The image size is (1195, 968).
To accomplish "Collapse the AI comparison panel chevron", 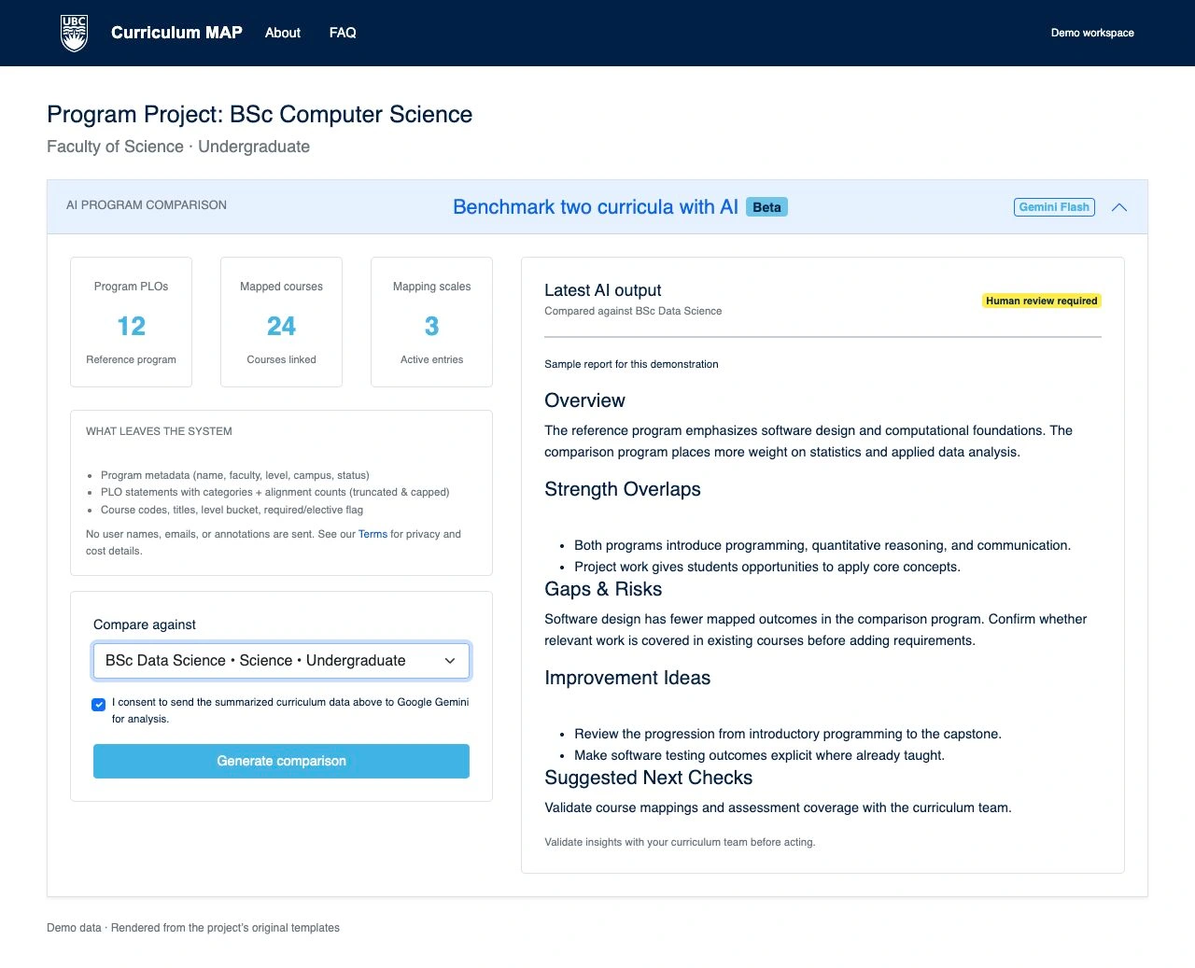I will pos(1119,207).
